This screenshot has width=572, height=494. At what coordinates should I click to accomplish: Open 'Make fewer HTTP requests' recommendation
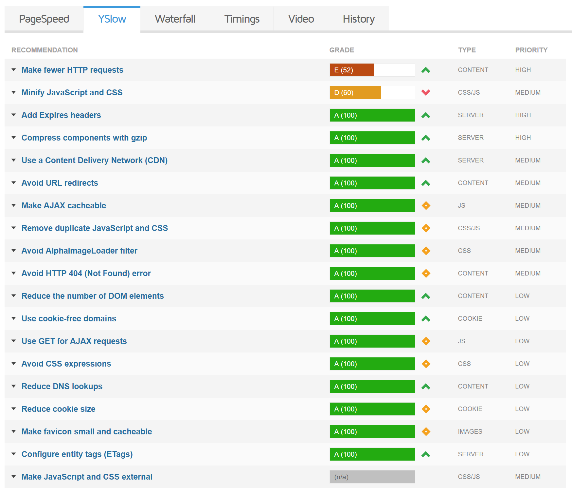coord(72,70)
